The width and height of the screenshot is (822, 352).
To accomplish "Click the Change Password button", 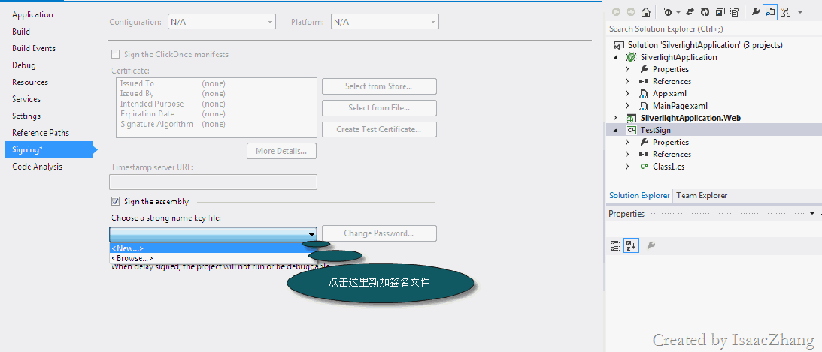I will (x=379, y=234).
